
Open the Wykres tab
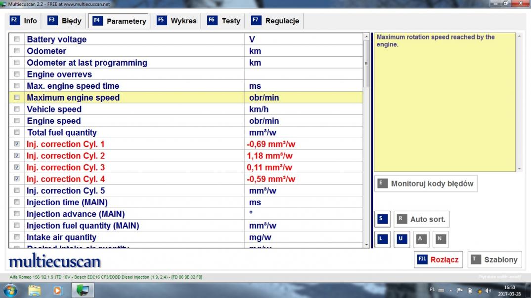(177, 21)
